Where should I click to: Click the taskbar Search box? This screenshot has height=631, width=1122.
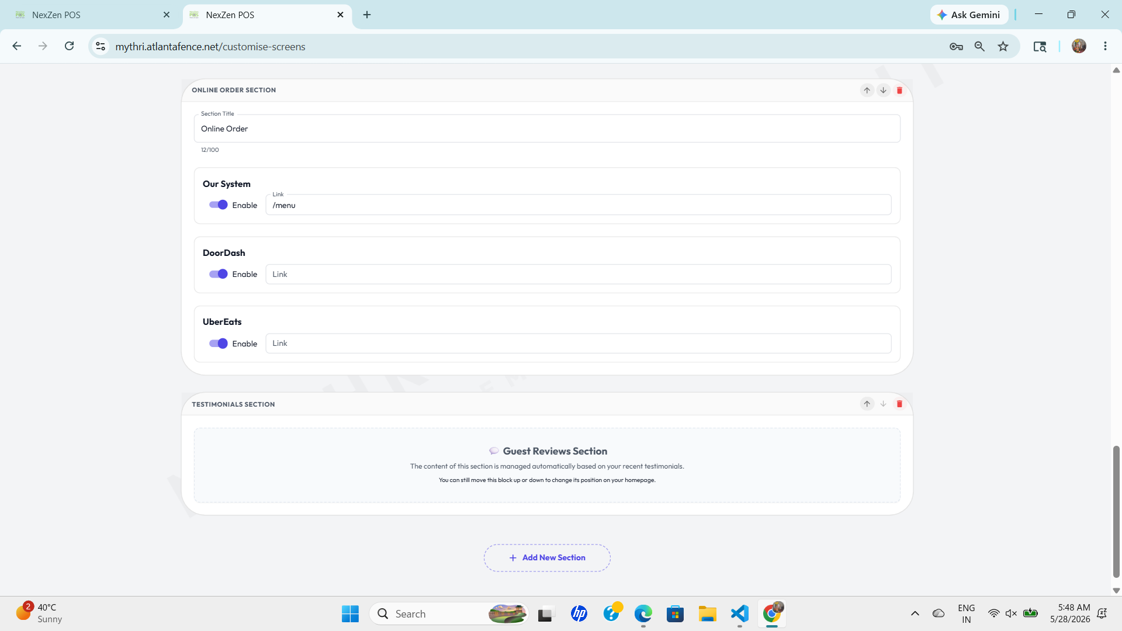pos(449,613)
